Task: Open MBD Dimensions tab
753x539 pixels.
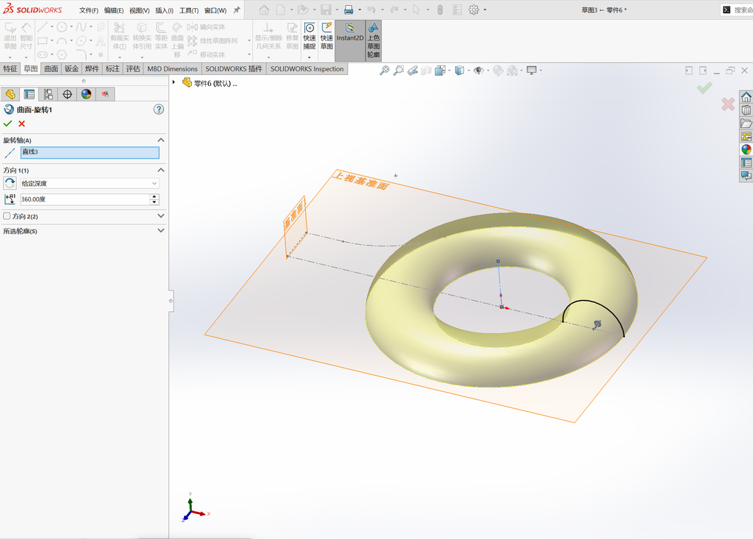Action: click(172, 68)
